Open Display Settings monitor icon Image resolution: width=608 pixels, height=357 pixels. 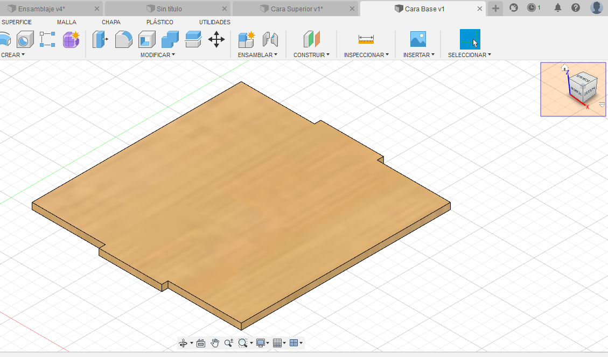click(x=261, y=343)
